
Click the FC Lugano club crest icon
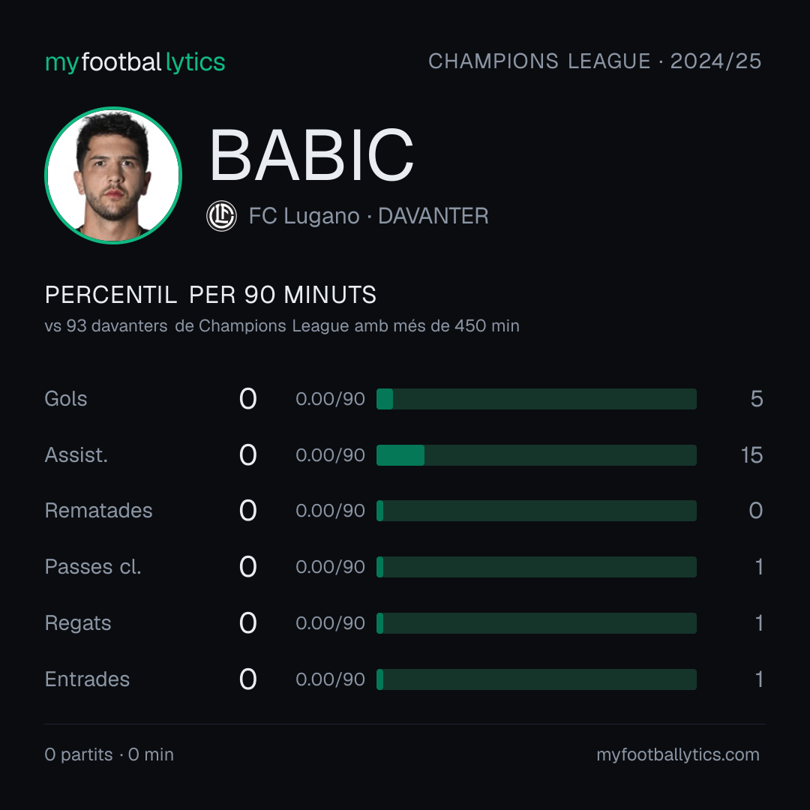(x=221, y=216)
